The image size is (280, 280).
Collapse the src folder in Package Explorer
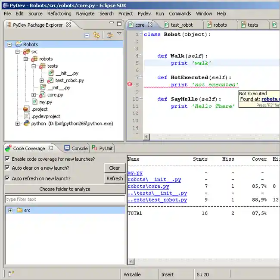18,52
